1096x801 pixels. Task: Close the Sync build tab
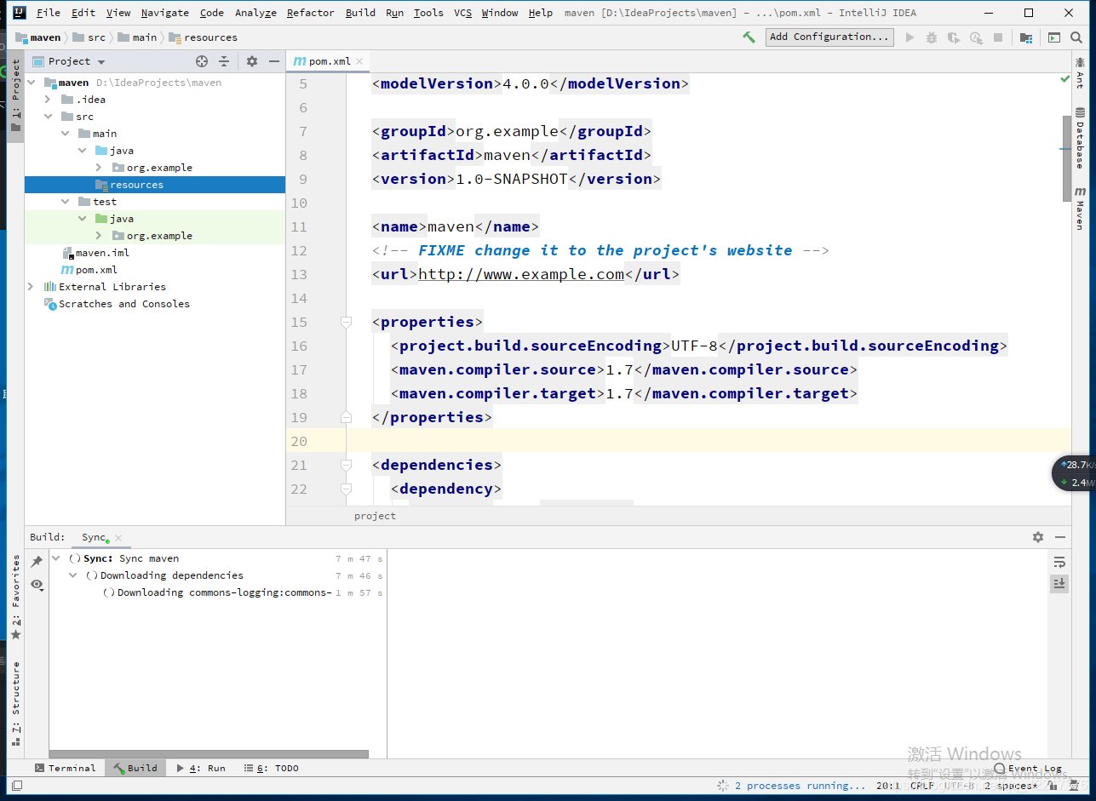tap(118, 538)
